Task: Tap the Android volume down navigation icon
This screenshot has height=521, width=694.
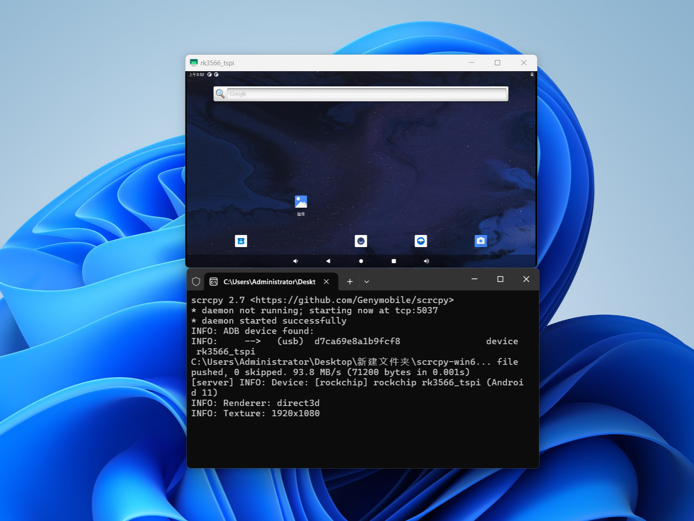Action: pyautogui.click(x=296, y=261)
